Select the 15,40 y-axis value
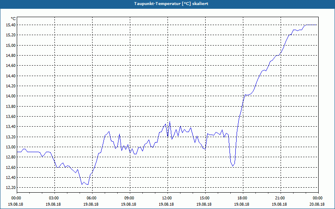 (11, 25)
